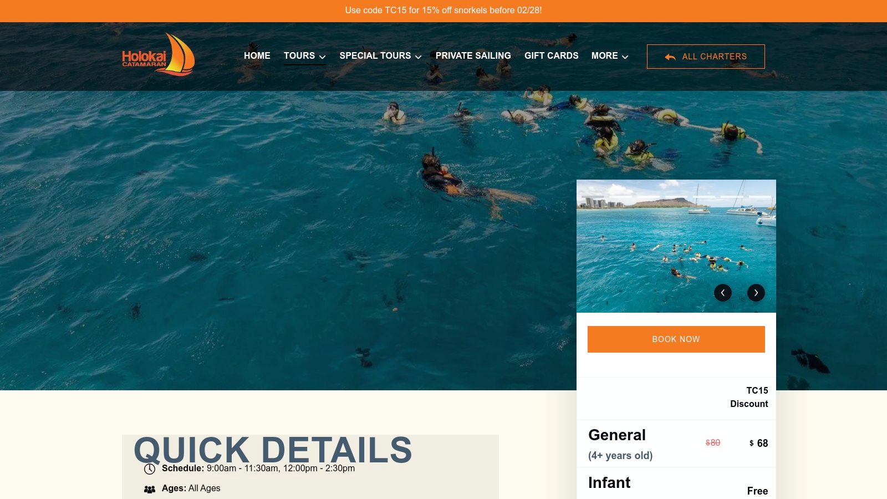
Task: Show previous photo in tour gallery
Action: point(722,293)
